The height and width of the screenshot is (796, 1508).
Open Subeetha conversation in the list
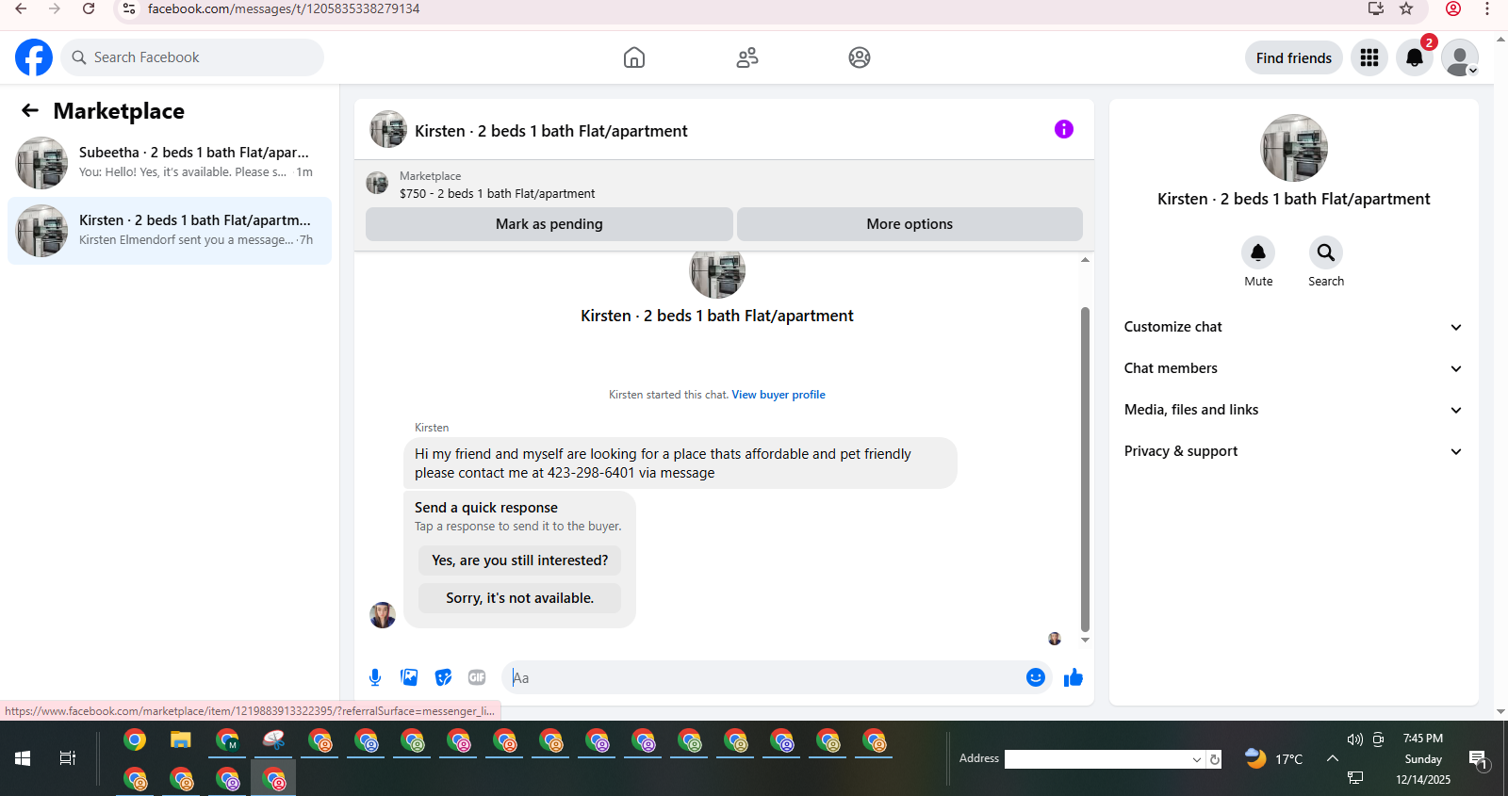[x=170, y=163]
